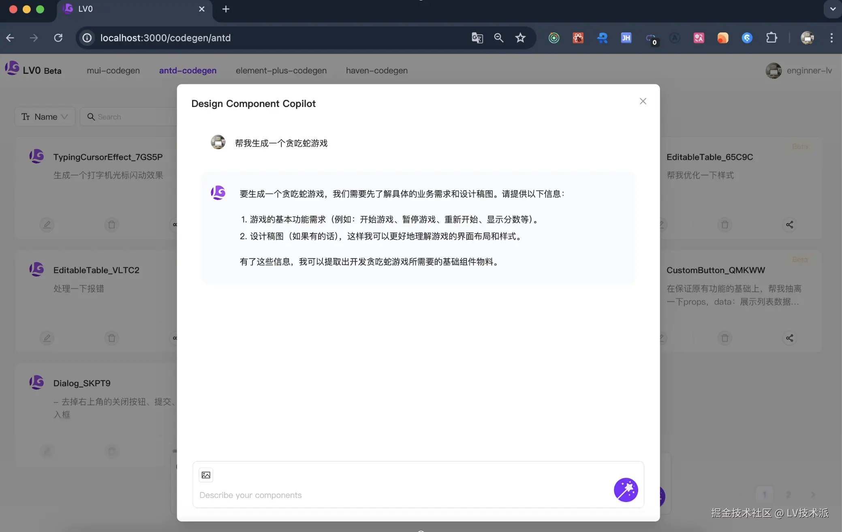
Task: Bookmark this page with star icon
Action: (x=520, y=38)
